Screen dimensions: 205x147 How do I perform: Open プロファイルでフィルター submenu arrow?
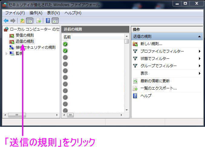point(200,51)
